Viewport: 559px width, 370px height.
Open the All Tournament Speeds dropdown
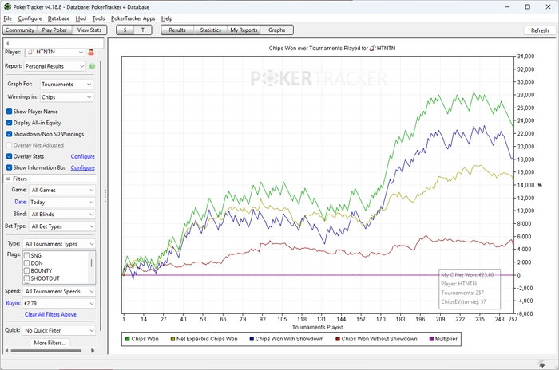pyautogui.click(x=59, y=291)
